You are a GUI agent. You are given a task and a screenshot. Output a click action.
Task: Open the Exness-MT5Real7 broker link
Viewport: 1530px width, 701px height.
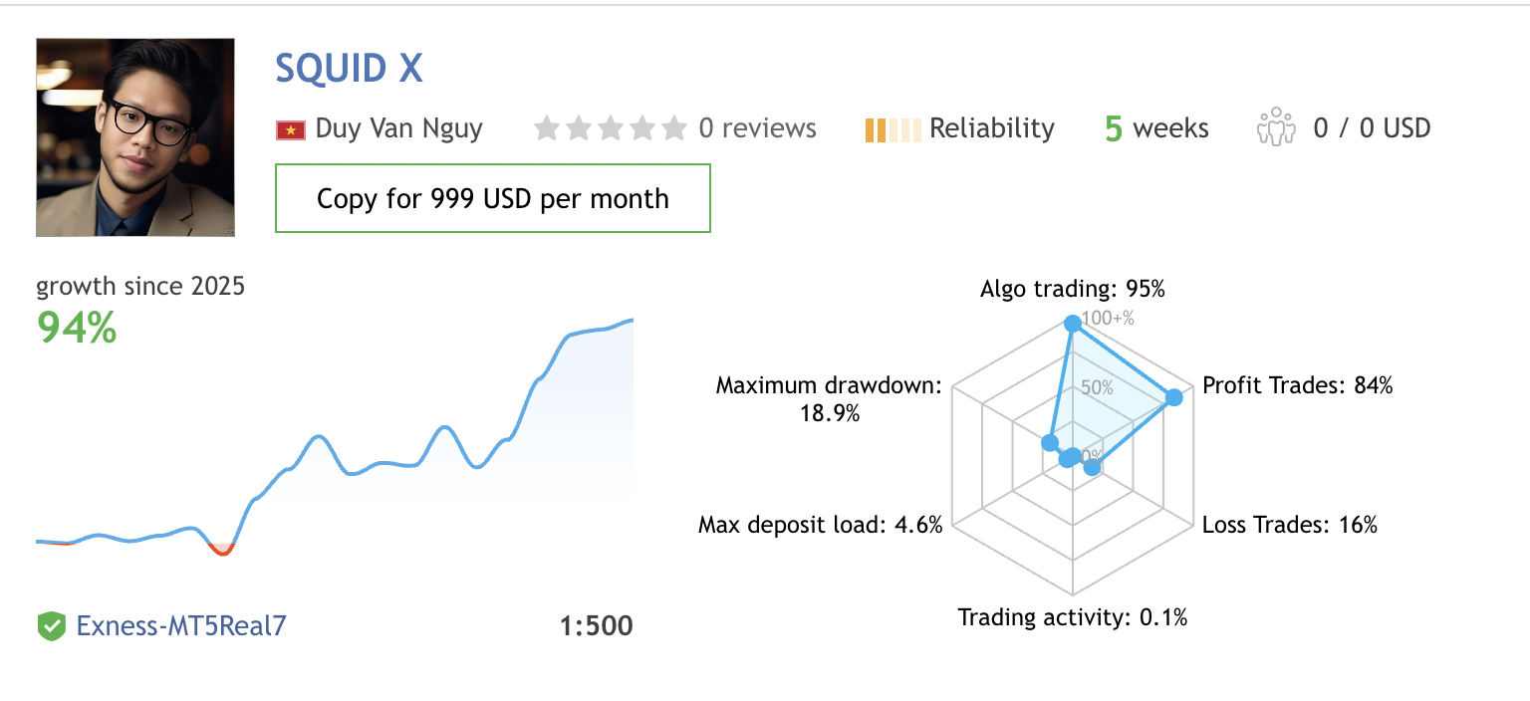(x=181, y=626)
